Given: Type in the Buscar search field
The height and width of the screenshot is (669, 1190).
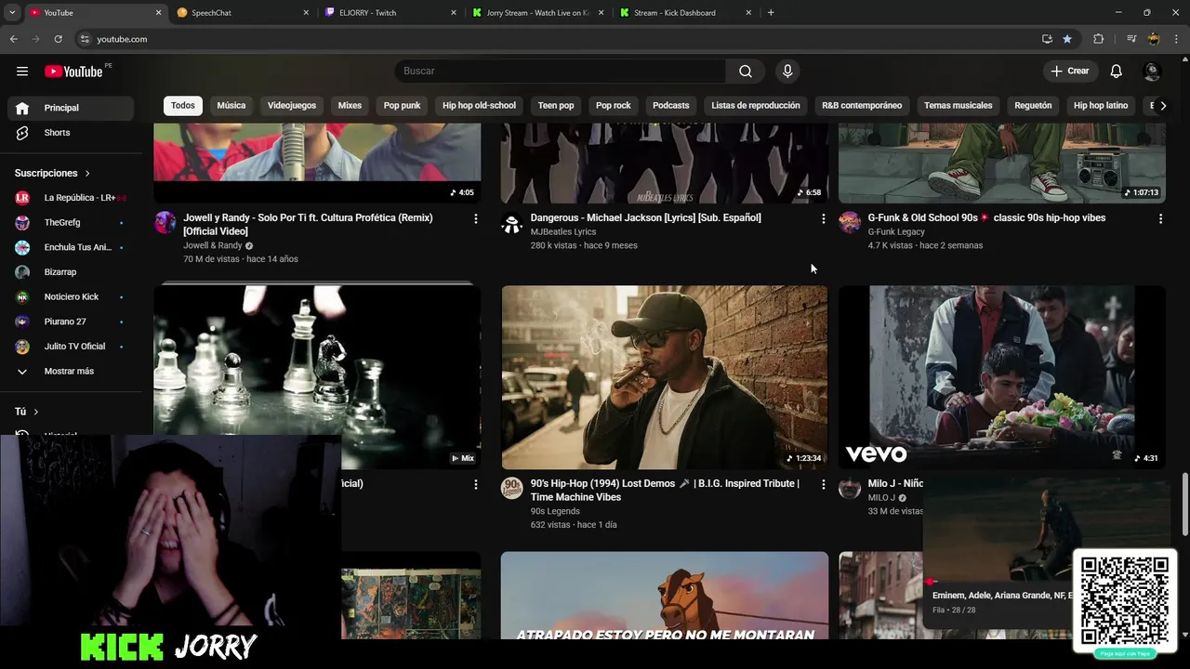Looking at the screenshot, I should click(560, 72).
